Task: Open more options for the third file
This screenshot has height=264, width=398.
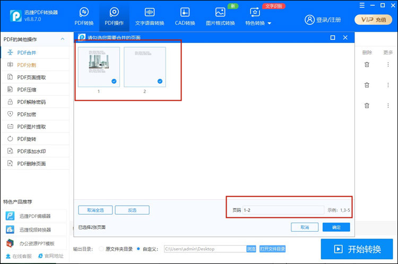Action: 388,105
